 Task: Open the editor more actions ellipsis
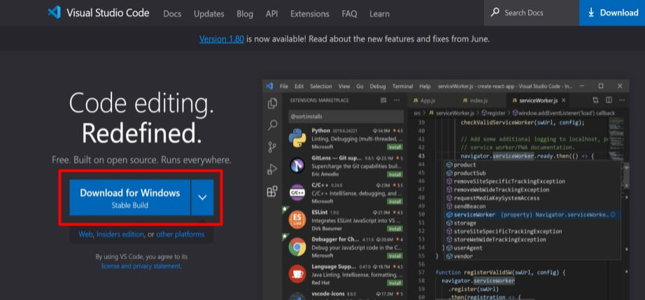622,100
